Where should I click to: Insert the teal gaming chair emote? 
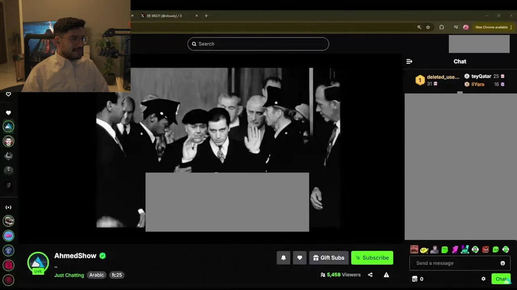465,250
